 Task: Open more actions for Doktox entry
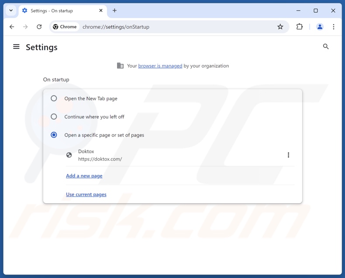point(288,155)
